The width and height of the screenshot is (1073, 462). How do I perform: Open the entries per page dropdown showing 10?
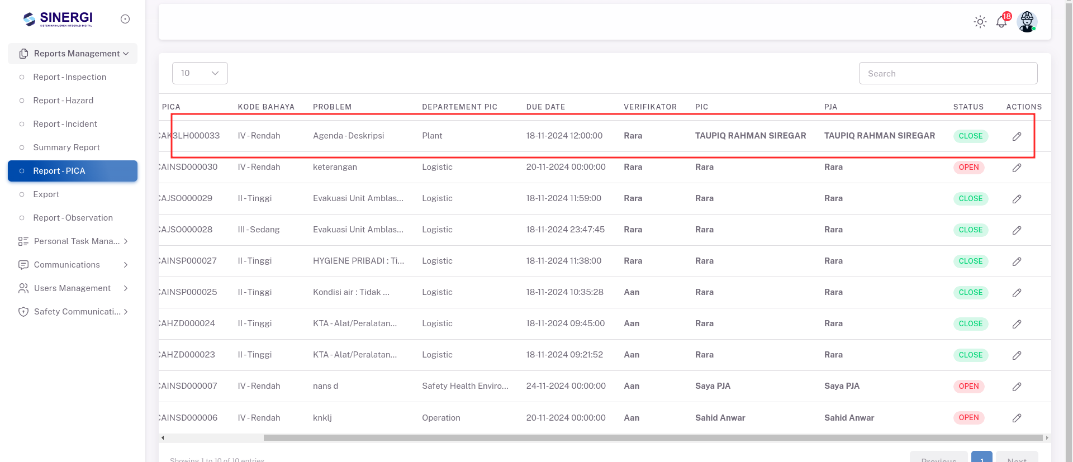(200, 73)
